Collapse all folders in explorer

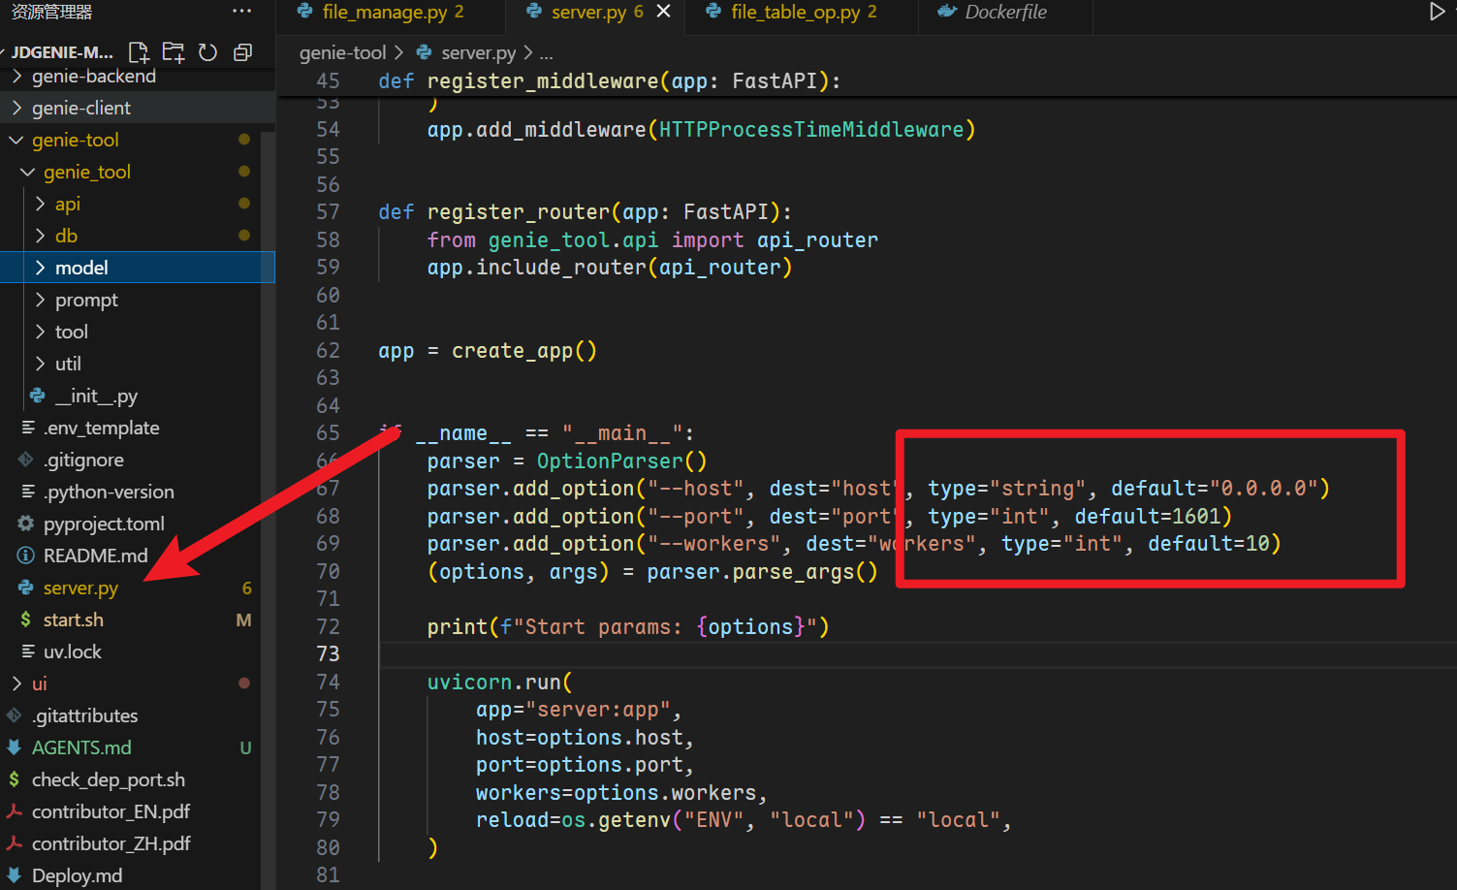pos(242,52)
